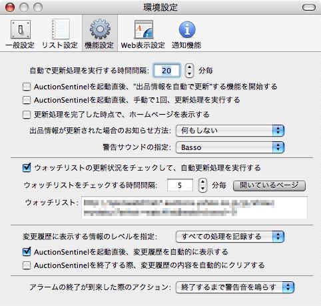Click the toolbar toggle pill button

(308, 7)
